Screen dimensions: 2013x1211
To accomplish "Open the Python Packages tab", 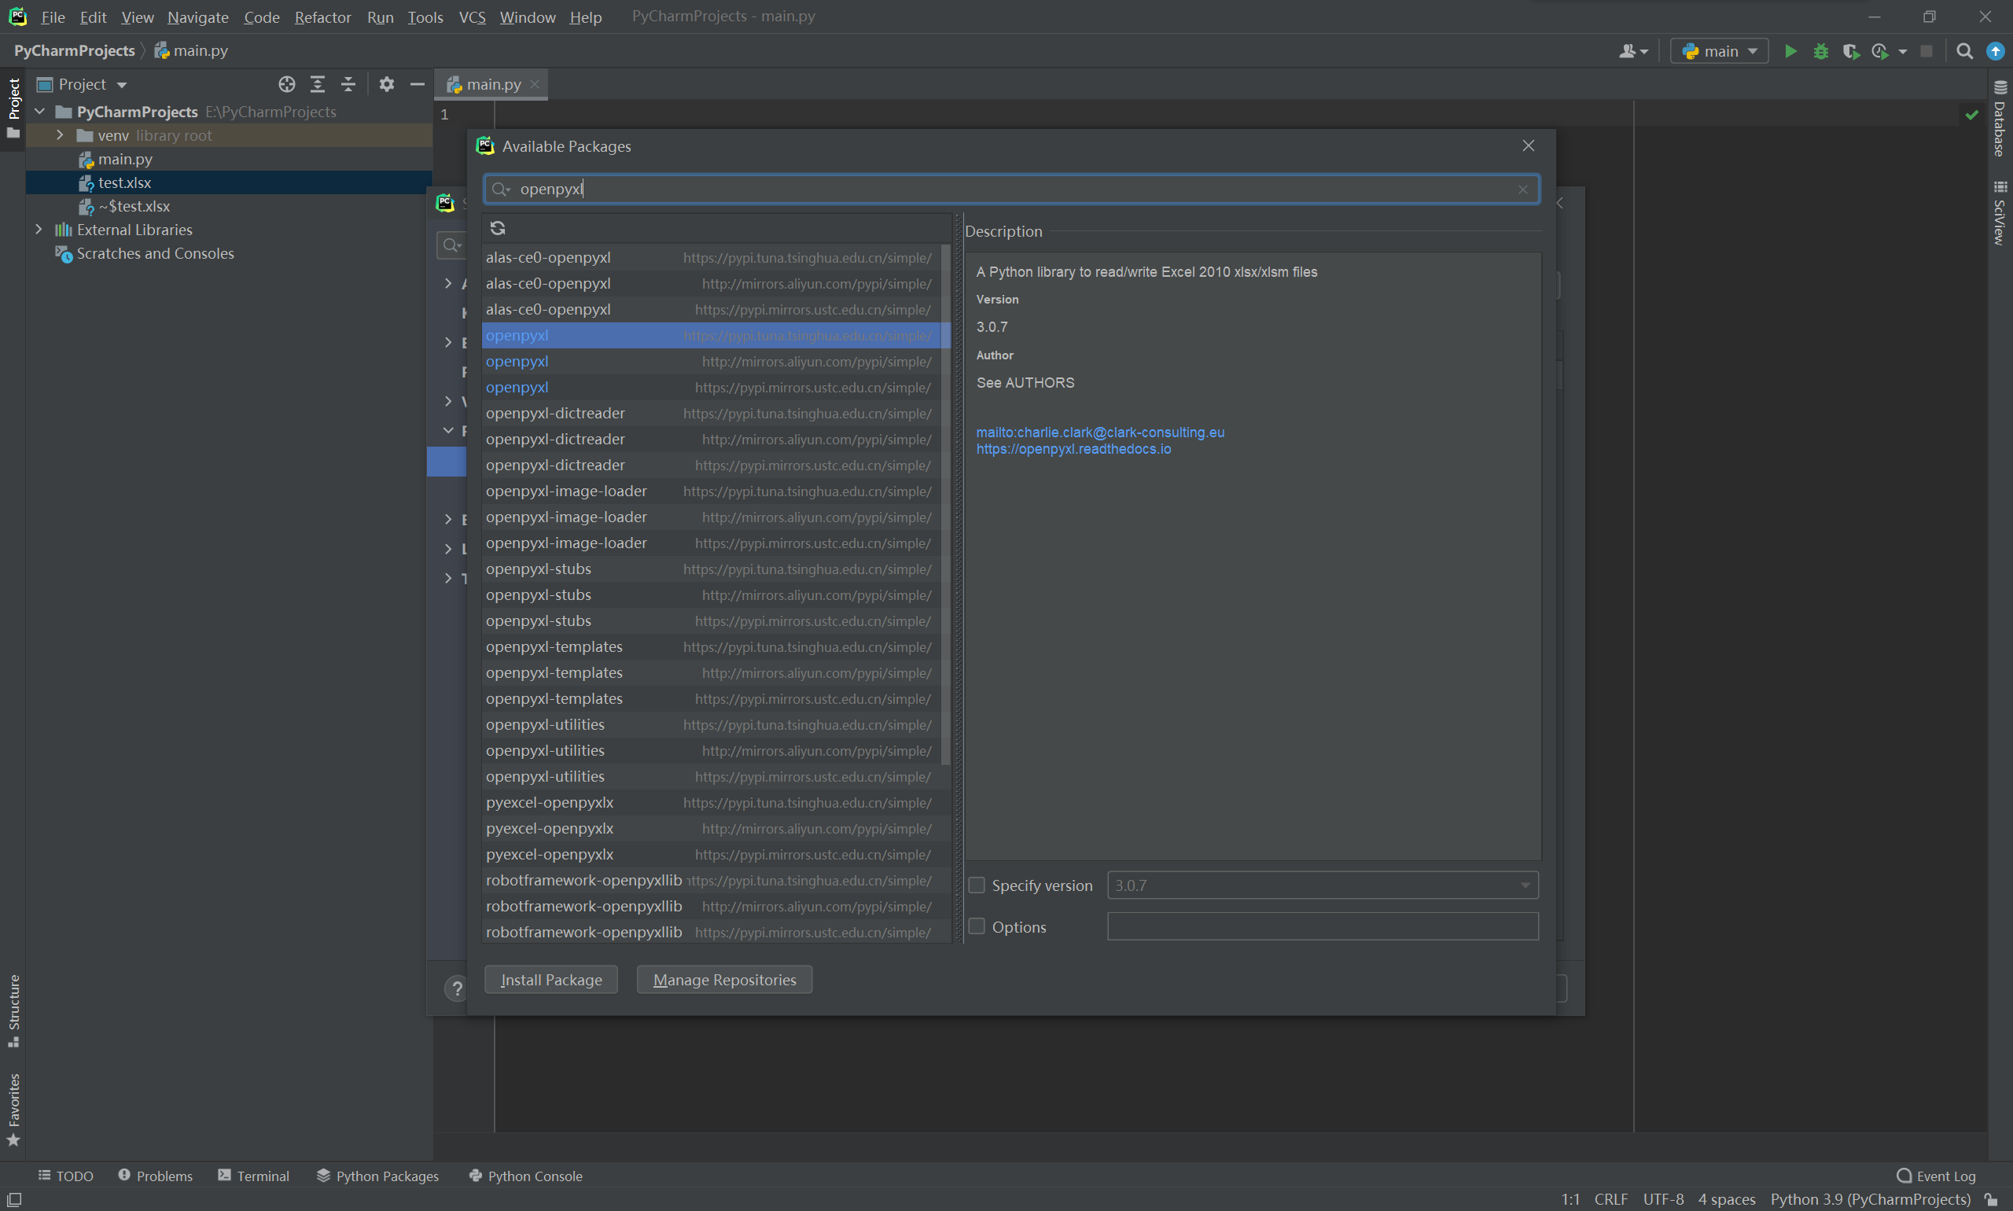I will 377,1176.
